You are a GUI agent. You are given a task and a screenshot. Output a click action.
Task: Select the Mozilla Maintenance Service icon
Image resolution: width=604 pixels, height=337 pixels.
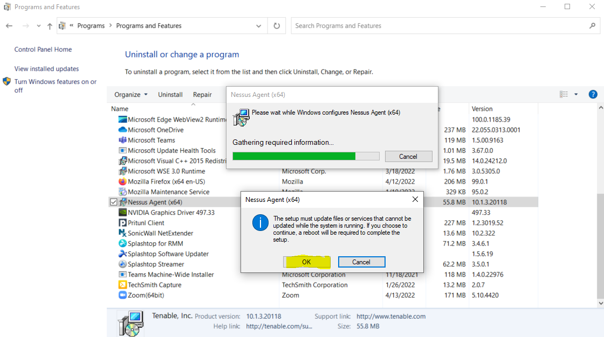pos(122,192)
